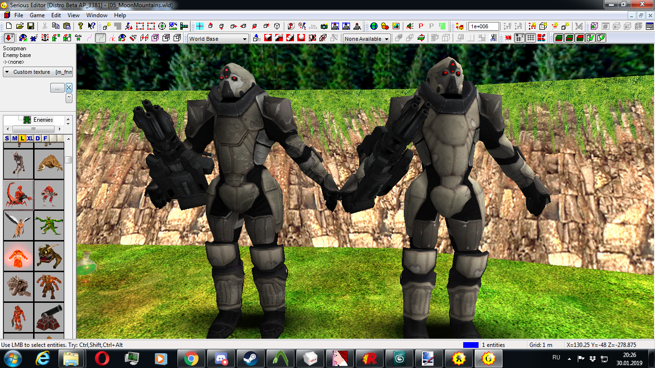Select the Enemies tree folder
The width and height of the screenshot is (655, 368).
(43, 120)
